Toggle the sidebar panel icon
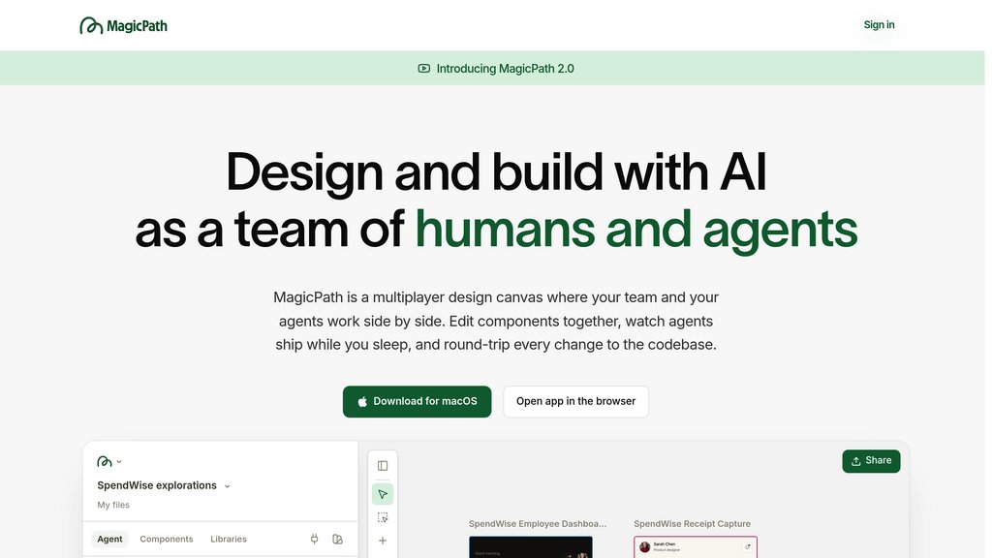The height and width of the screenshot is (558, 992). coord(383,466)
